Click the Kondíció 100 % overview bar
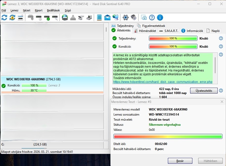This screenshot has width=226, height=166. pos(173,46)
